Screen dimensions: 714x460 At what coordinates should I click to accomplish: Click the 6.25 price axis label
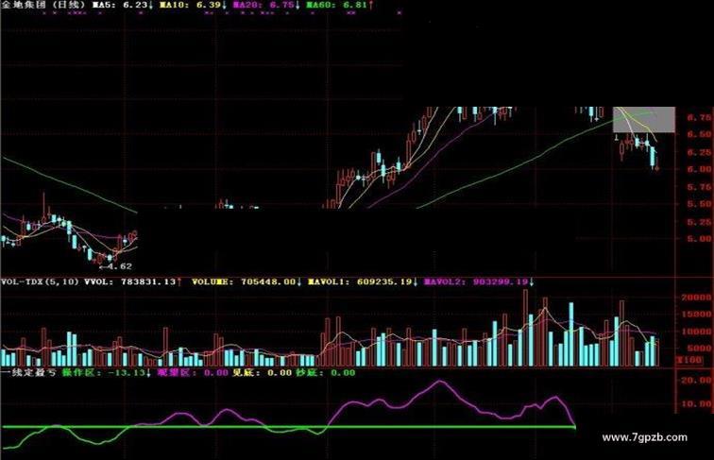[699, 152]
